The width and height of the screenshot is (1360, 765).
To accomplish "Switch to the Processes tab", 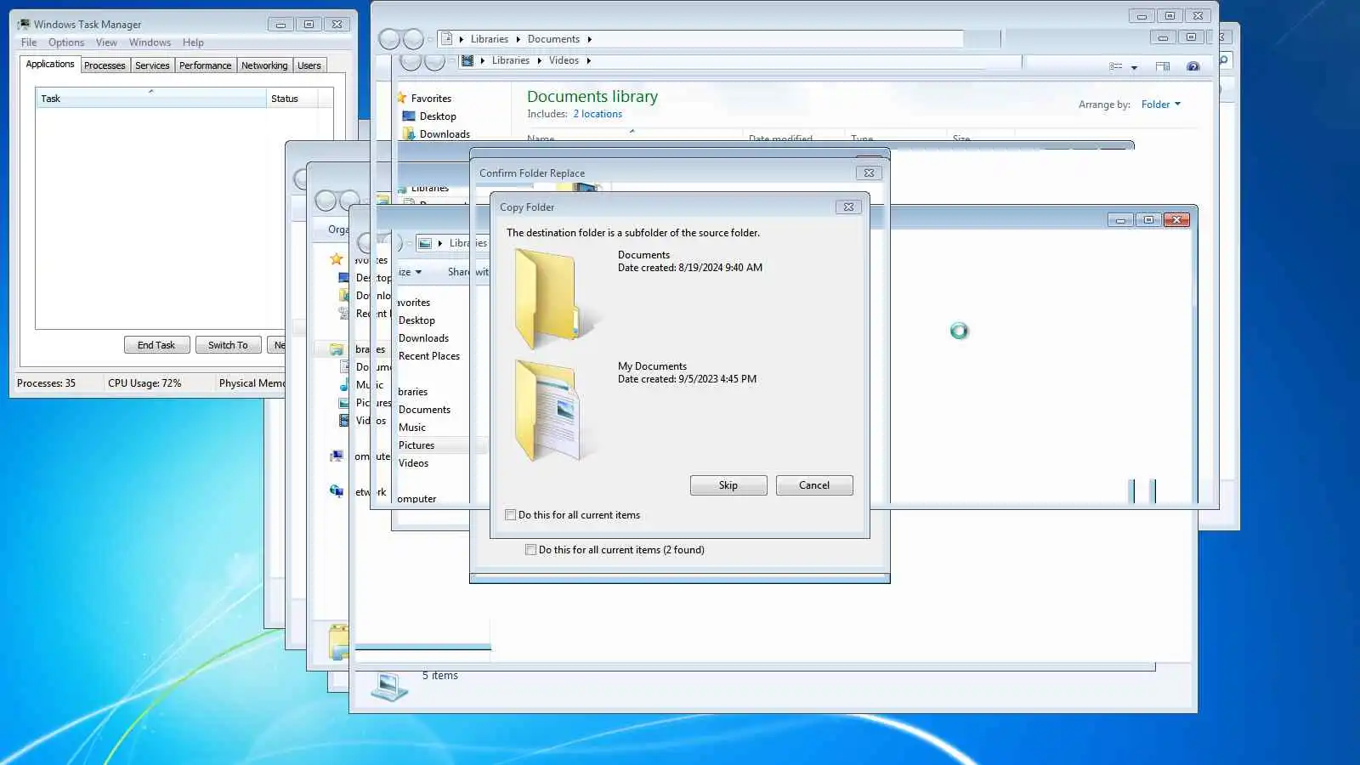I will (105, 65).
